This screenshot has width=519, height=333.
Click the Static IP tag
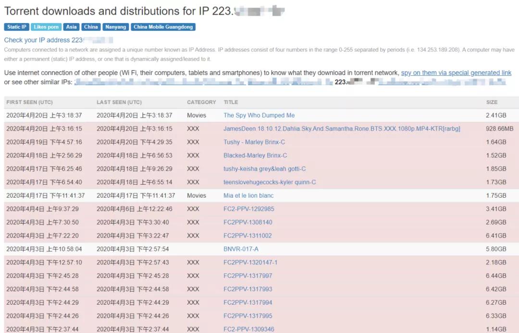(17, 27)
